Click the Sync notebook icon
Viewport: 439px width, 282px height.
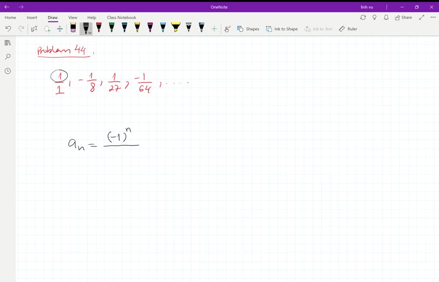[x=363, y=17]
